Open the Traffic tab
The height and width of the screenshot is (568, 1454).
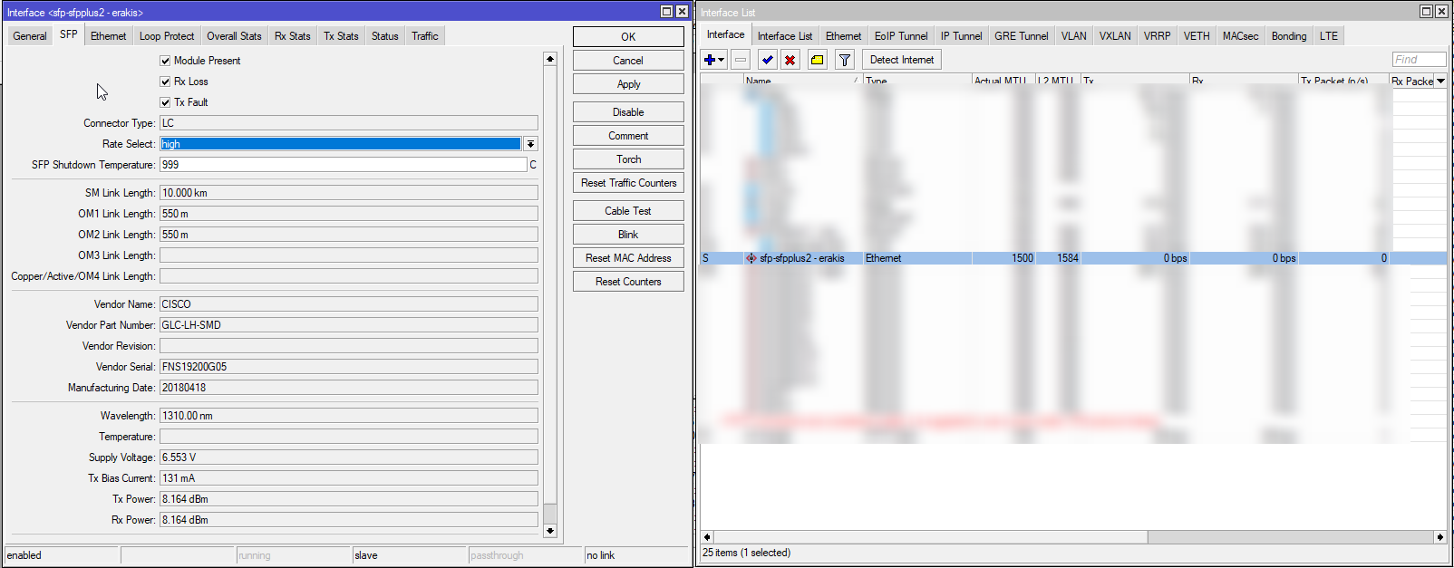(x=425, y=36)
